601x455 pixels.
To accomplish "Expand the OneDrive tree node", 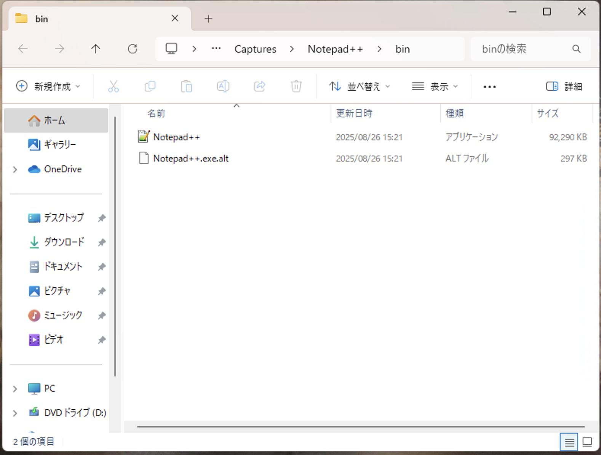I will click(x=15, y=169).
